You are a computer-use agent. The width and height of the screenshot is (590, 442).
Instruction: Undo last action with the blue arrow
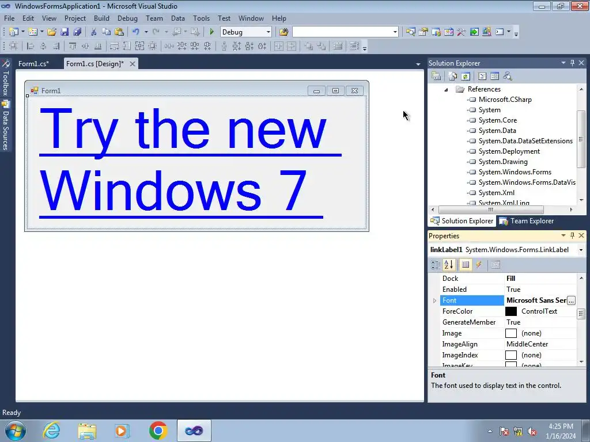136,32
